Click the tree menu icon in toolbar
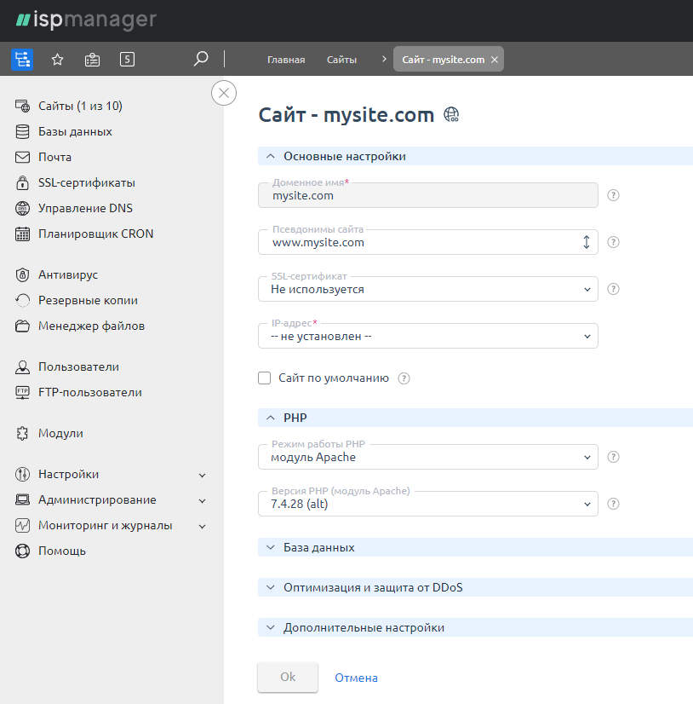693x704 pixels. coord(22,60)
